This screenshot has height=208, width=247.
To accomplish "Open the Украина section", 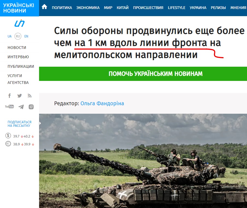I will pyautogui.click(x=198, y=8).
